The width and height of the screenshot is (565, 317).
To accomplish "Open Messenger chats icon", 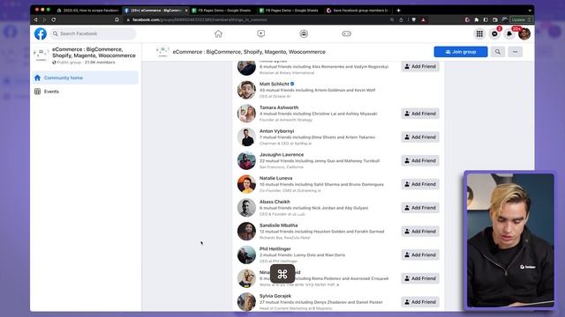I will point(494,33).
